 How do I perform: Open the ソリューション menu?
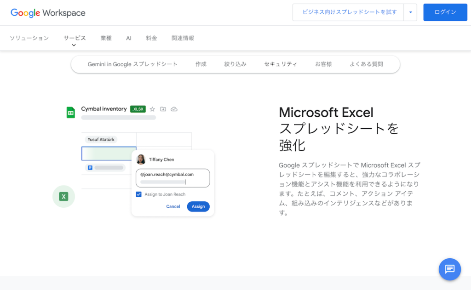coord(29,38)
